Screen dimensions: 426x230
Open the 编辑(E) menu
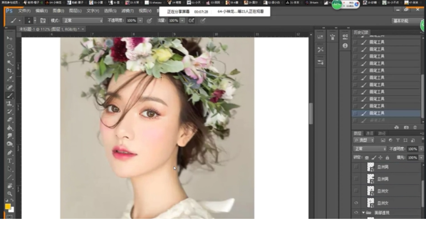(42, 11)
